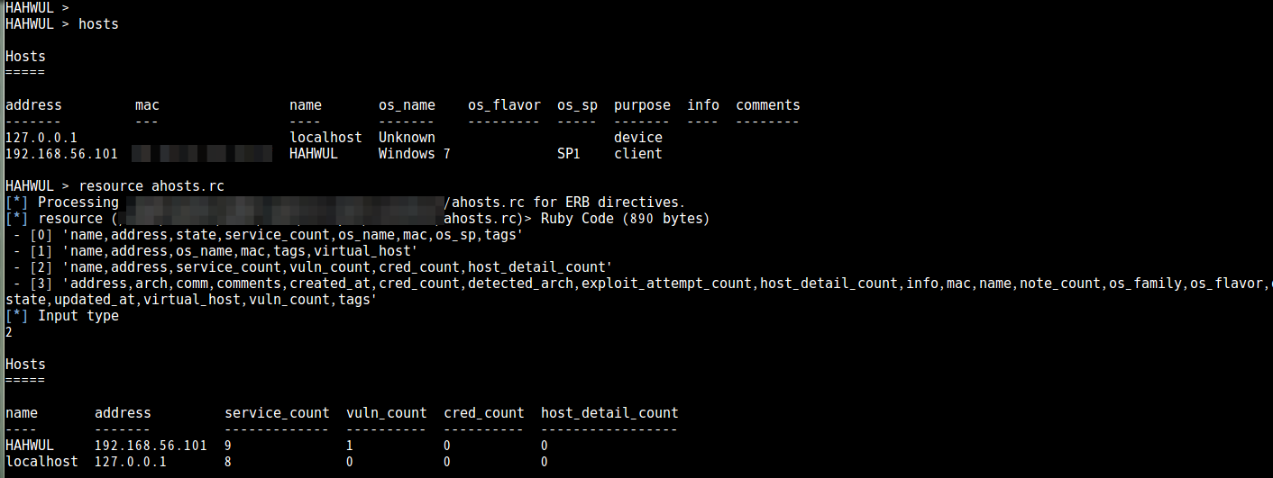Click the 'Input type' prompt line
Image resolution: width=1273 pixels, height=478 pixels.
click(61, 316)
